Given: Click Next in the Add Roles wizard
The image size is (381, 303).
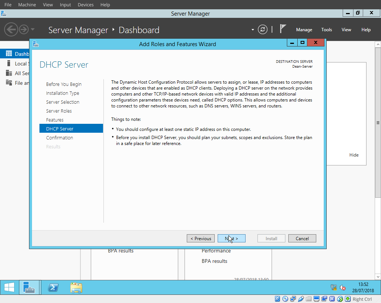Looking at the screenshot, I should pos(231,238).
